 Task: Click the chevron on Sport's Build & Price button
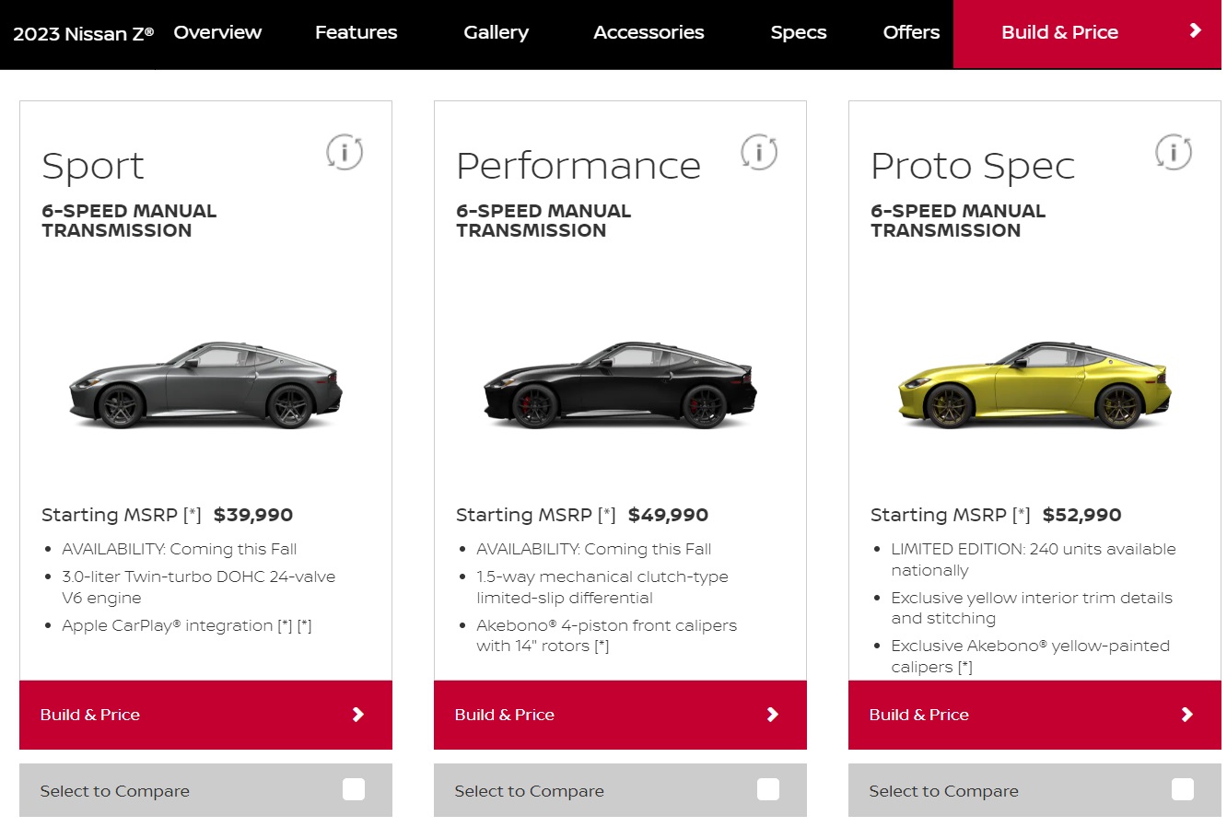359,714
